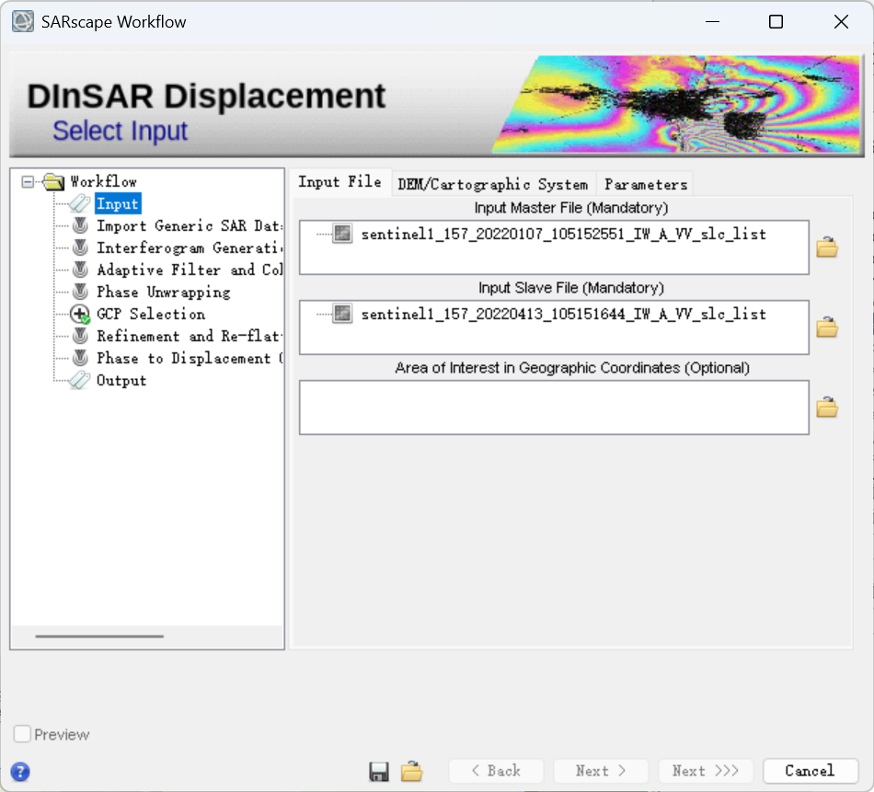Open the DEM/Cartographic System tab

tap(493, 184)
